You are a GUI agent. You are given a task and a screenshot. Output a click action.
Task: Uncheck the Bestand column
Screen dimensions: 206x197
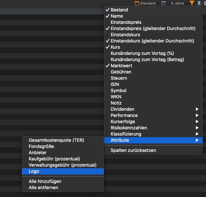coord(119,10)
